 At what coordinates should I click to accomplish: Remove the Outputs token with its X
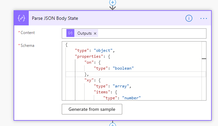(95, 33)
